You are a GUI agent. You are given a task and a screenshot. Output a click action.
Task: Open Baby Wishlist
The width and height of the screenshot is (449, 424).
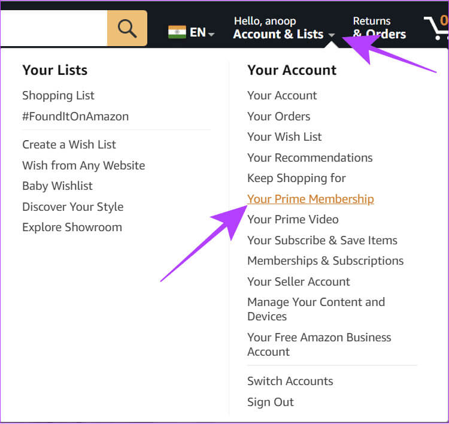click(x=57, y=186)
